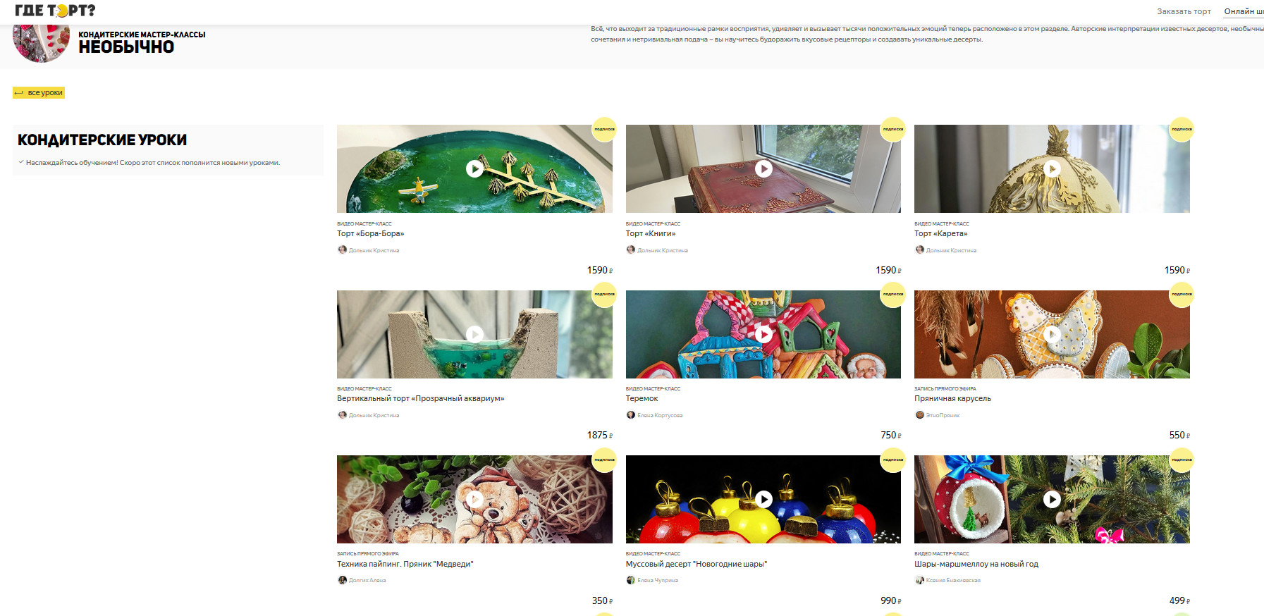Open the ГДЕ ТОРТ? logo homepage
The width and height of the screenshot is (1264, 616).
pyautogui.click(x=55, y=11)
